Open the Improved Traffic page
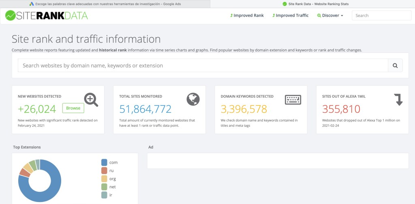Image resolution: width=415 pixels, height=204 pixels. 290,16
